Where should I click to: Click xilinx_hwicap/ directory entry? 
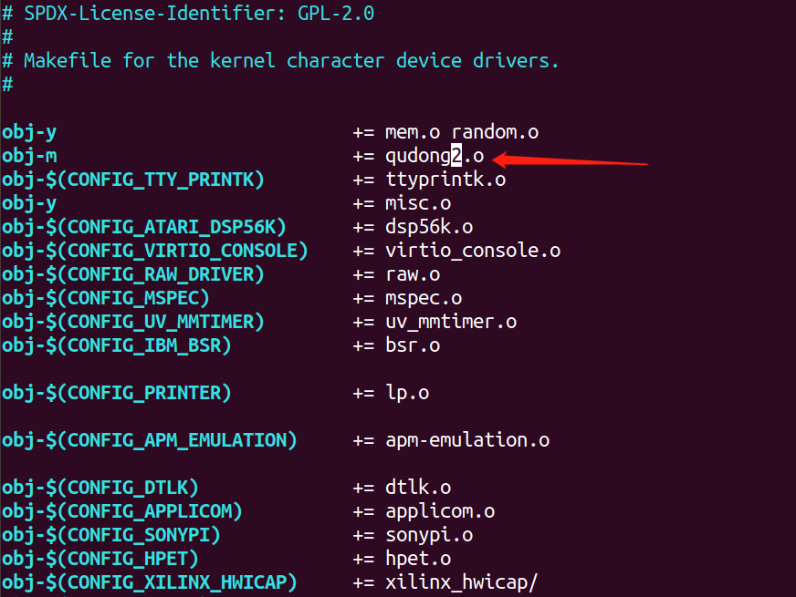coord(466,582)
